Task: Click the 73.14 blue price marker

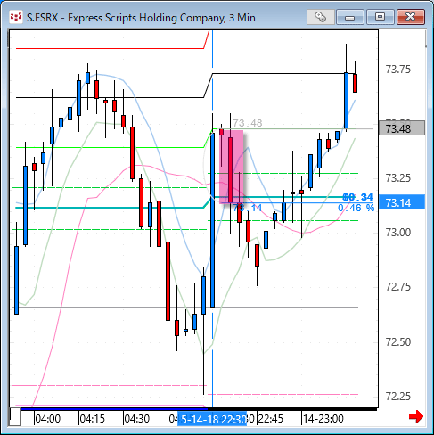Action: [x=402, y=202]
